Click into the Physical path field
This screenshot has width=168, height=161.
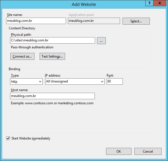pos(52,40)
